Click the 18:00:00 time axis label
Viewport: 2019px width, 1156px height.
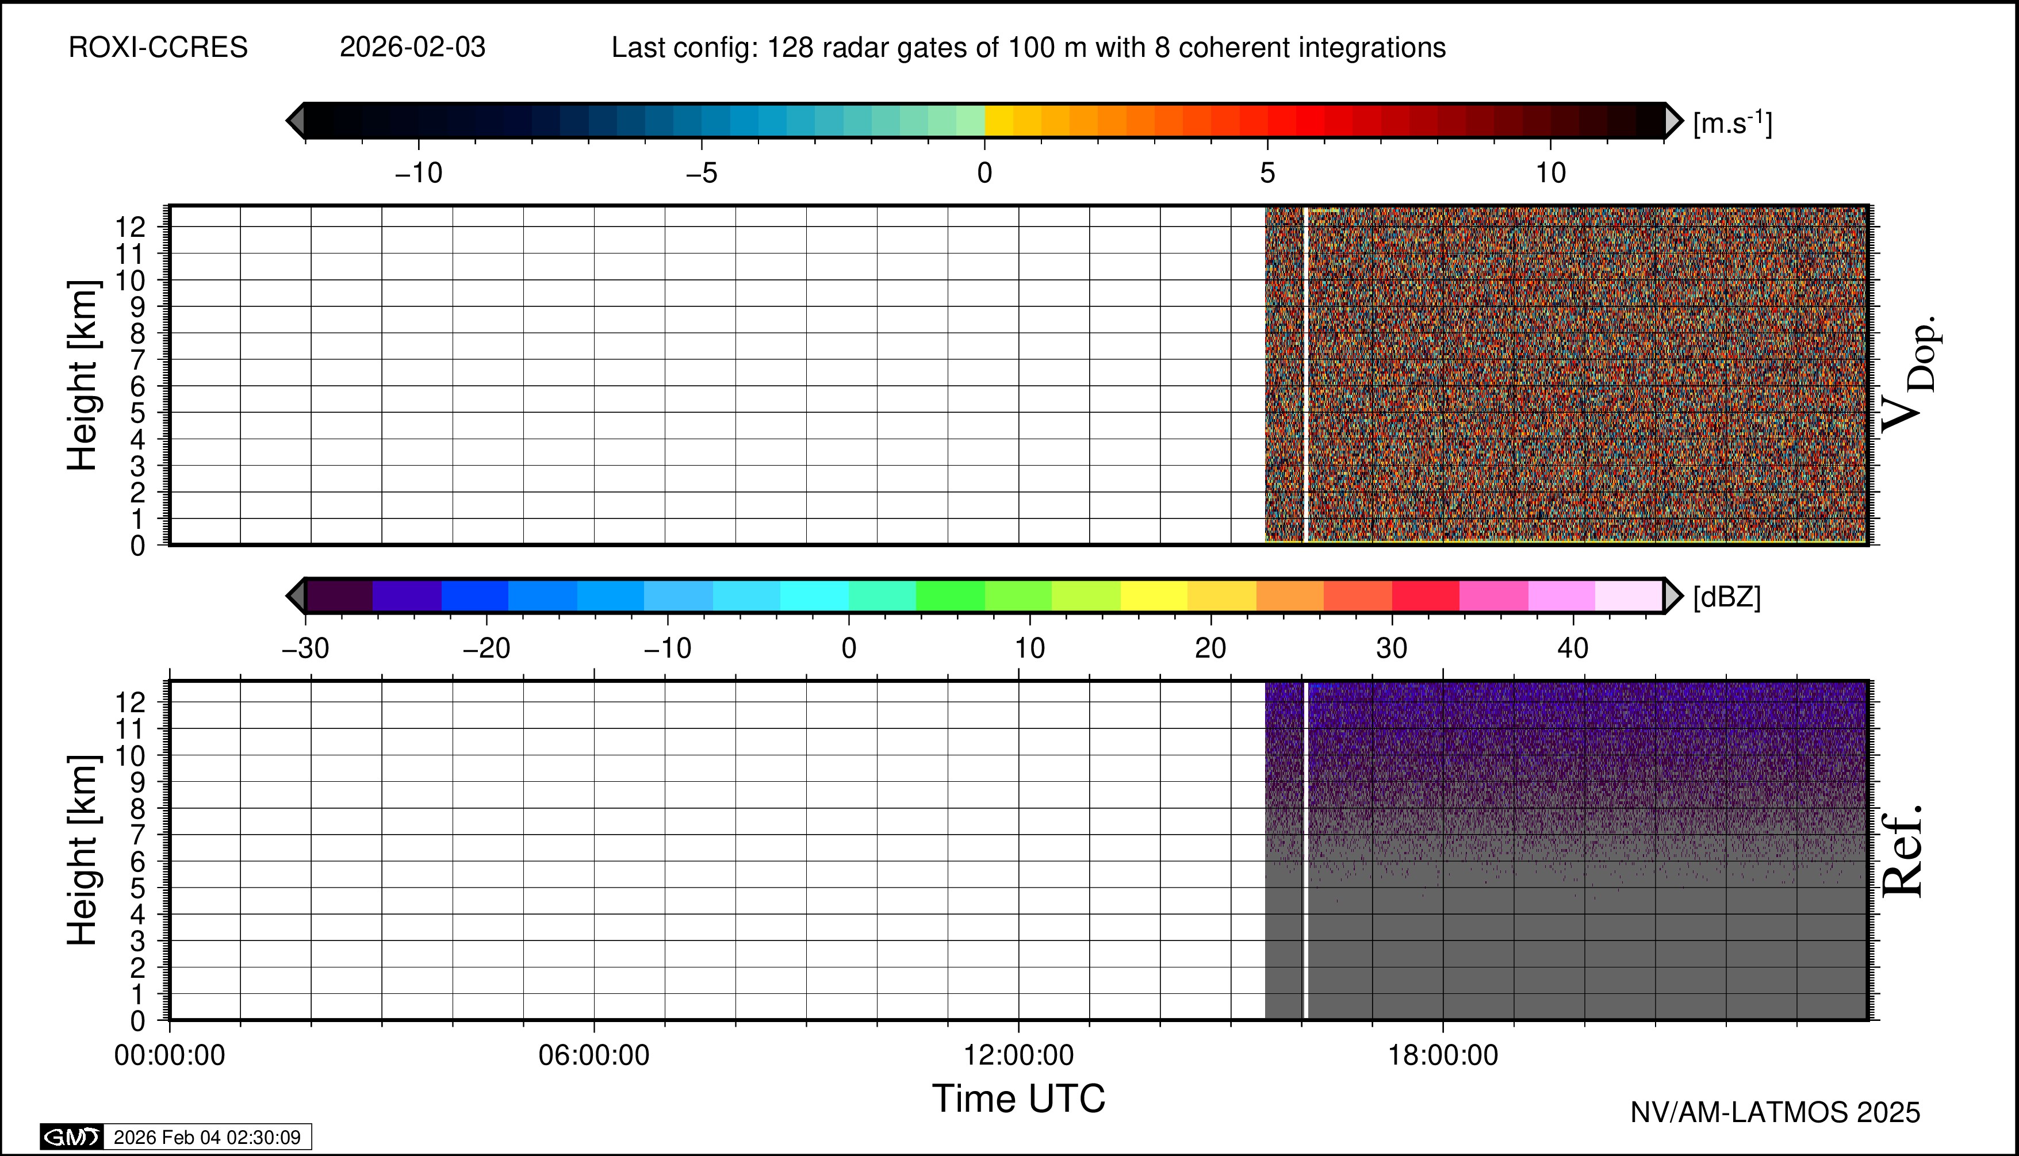point(1442,1055)
